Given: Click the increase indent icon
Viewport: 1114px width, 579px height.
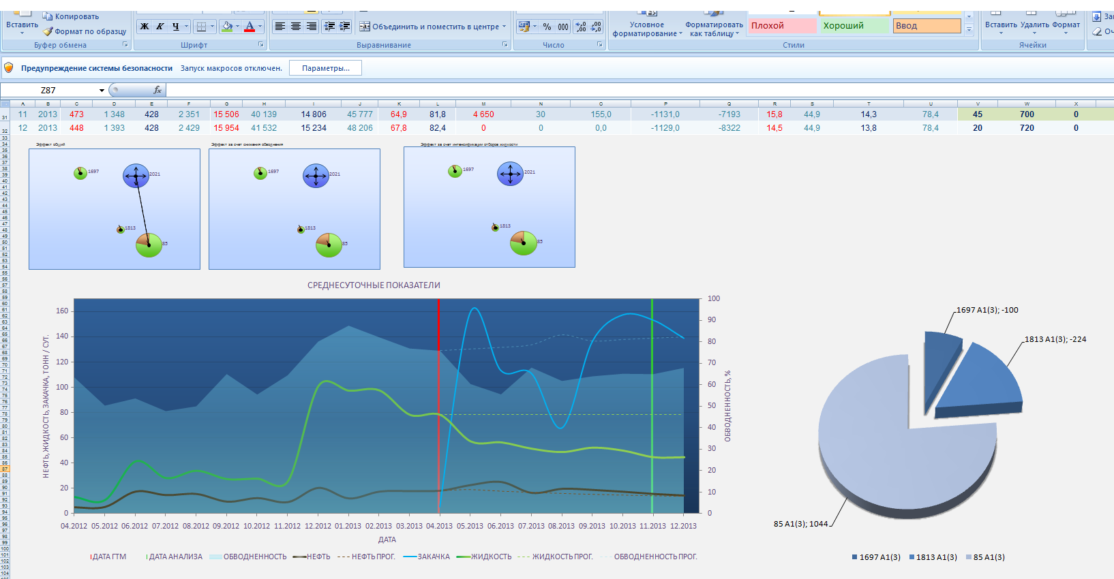Looking at the screenshot, I should (346, 27).
